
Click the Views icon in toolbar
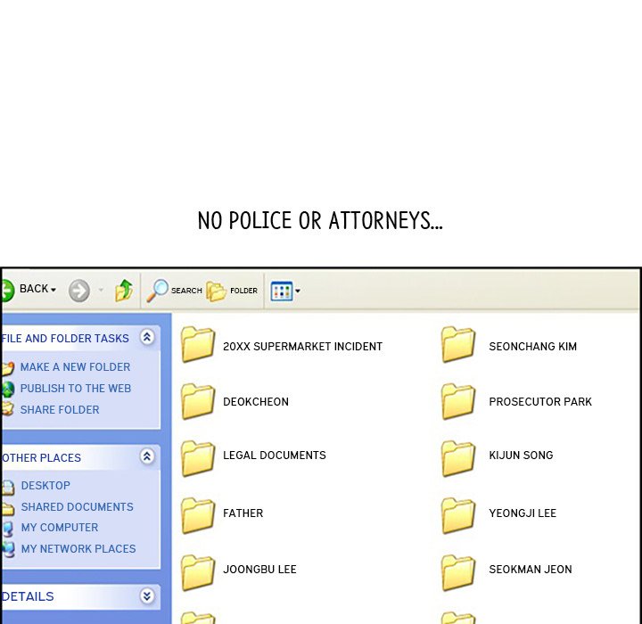[282, 291]
